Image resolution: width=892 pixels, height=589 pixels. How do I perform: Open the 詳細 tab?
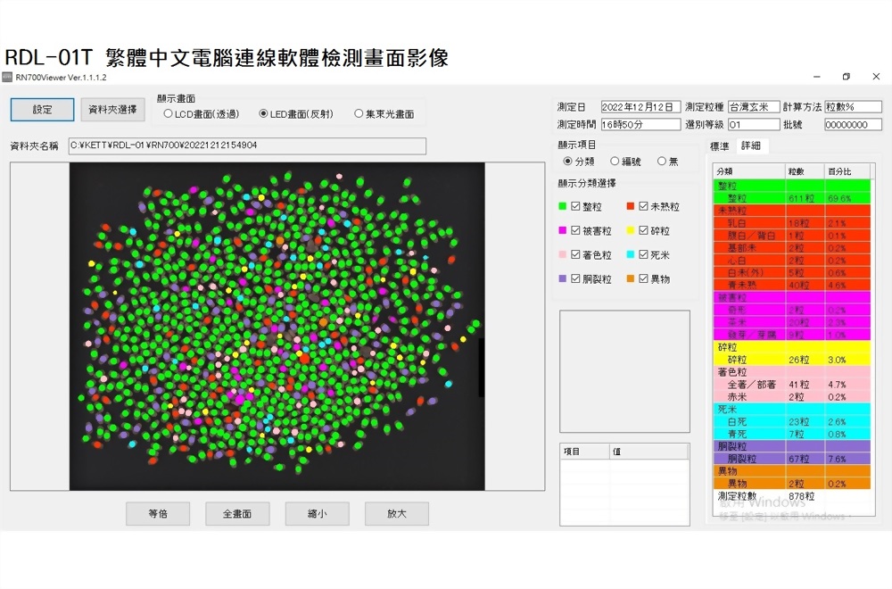point(750,146)
